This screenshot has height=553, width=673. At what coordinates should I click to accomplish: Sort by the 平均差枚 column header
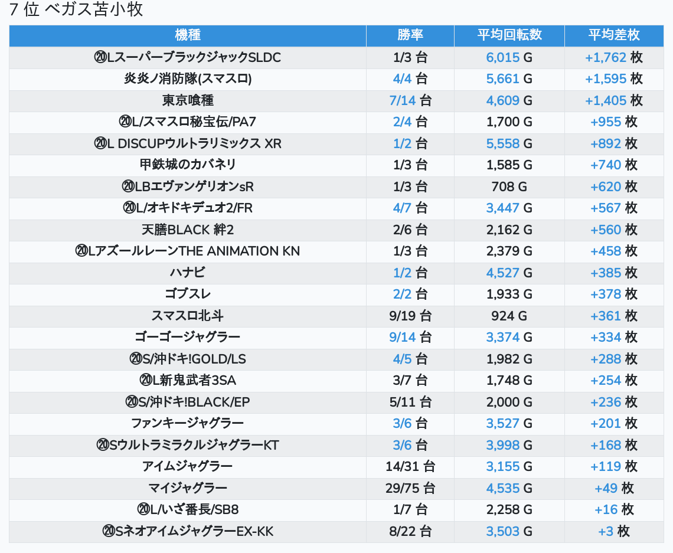[x=613, y=35]
